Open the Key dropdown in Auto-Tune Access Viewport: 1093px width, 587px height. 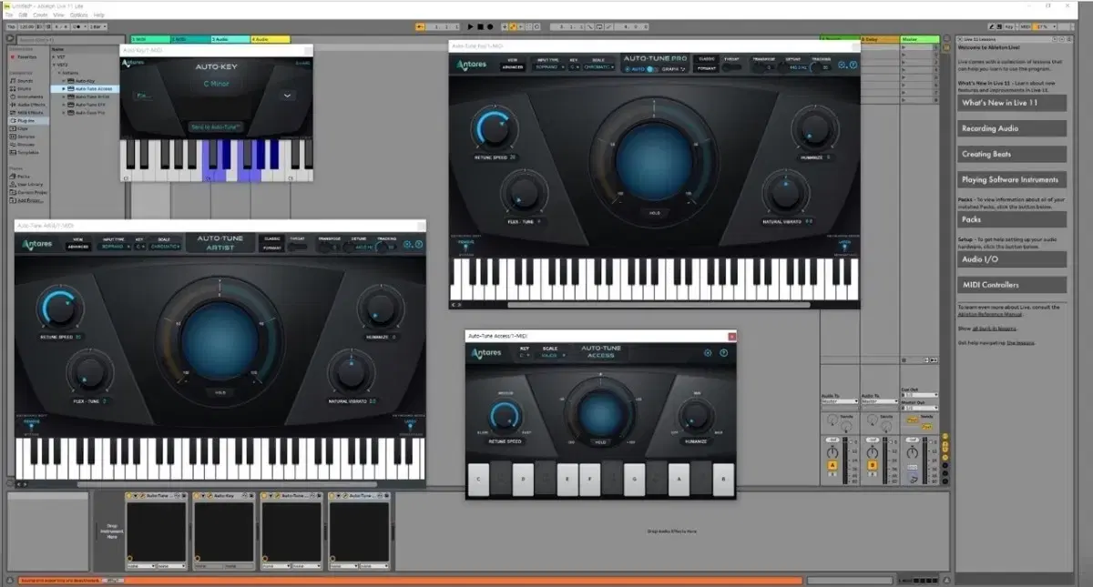click(525, 355)
